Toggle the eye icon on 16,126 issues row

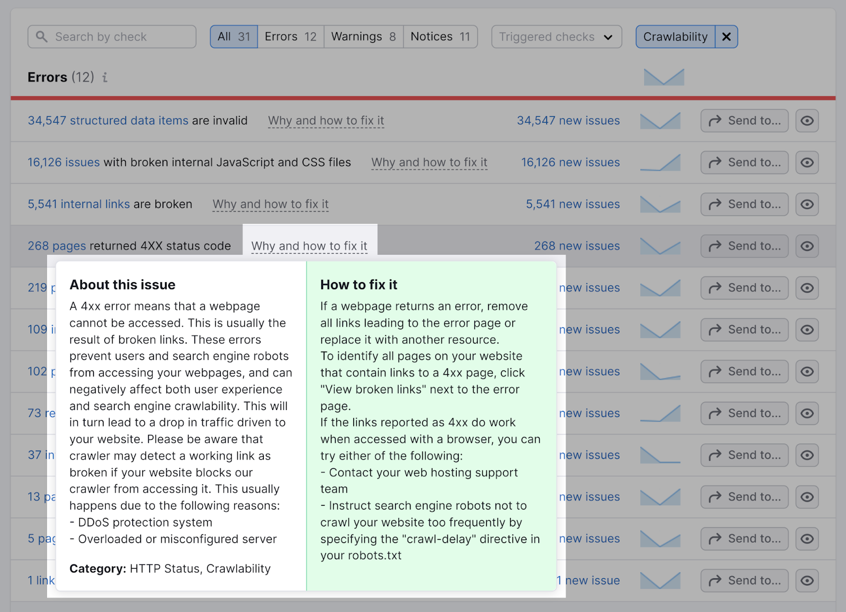tap(807, 162)
